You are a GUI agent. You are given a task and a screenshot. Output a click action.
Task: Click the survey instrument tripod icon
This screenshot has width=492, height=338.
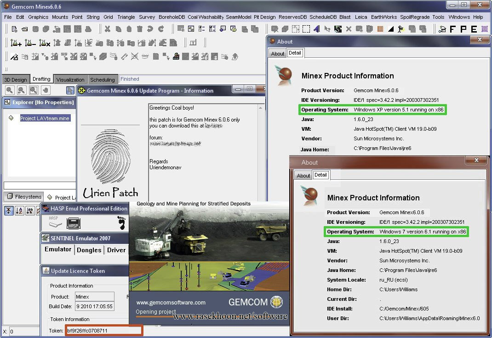pos(400,29)
